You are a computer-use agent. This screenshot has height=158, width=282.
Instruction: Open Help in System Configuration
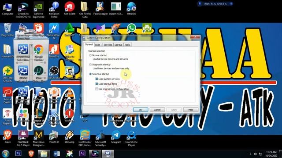191,110
